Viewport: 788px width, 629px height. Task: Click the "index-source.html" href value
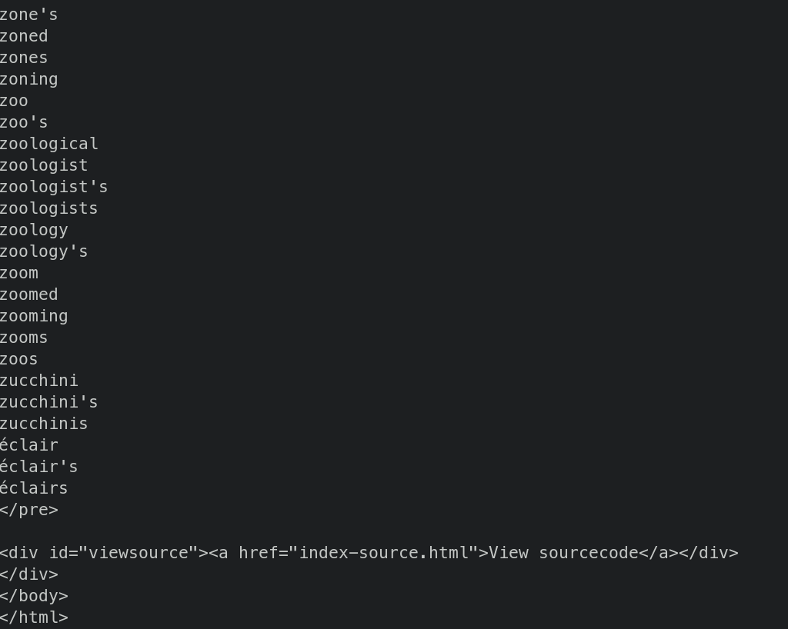tap(383, 553)
